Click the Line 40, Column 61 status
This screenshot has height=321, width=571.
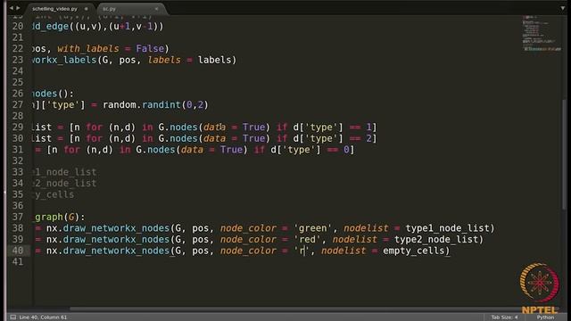(x=43, y=317)
